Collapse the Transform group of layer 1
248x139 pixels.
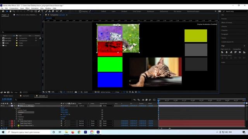(12, 108)
